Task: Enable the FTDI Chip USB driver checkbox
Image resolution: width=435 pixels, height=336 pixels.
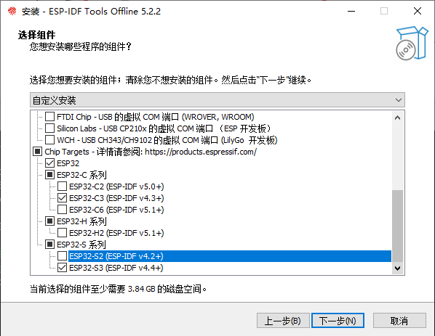Action: click(49, 117)
